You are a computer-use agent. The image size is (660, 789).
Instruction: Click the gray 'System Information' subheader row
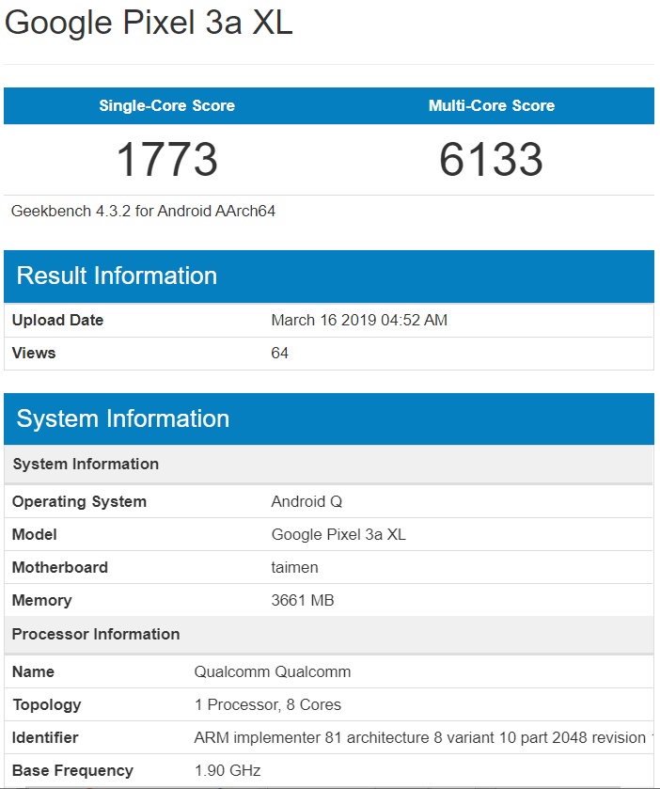click(x=329, y=464)
